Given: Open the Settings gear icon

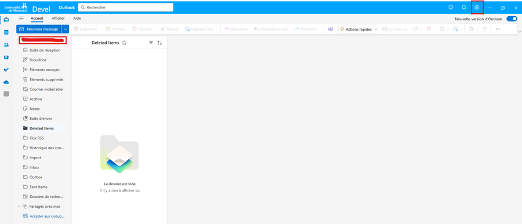Looking at the screenshot, I should (477, 8).
